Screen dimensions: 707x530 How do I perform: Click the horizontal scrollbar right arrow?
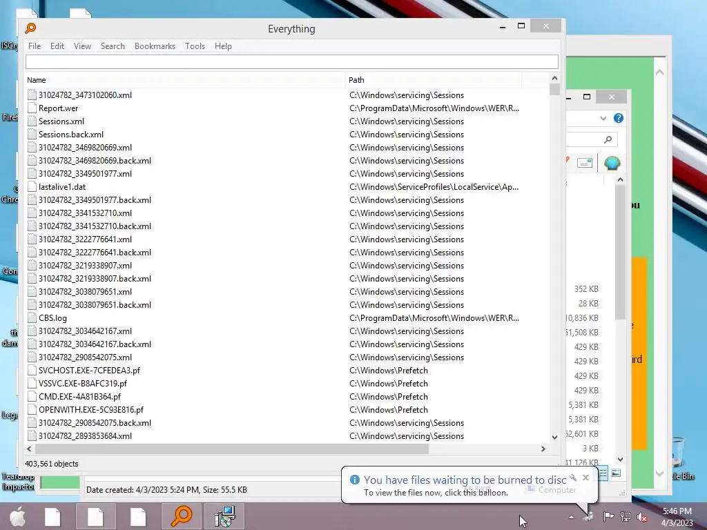coord(543,449)
